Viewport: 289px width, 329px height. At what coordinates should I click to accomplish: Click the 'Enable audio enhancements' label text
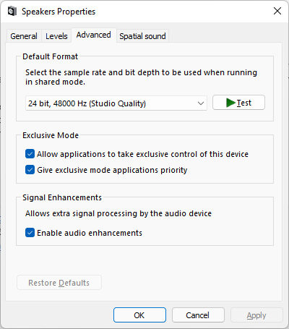[90, 233]
